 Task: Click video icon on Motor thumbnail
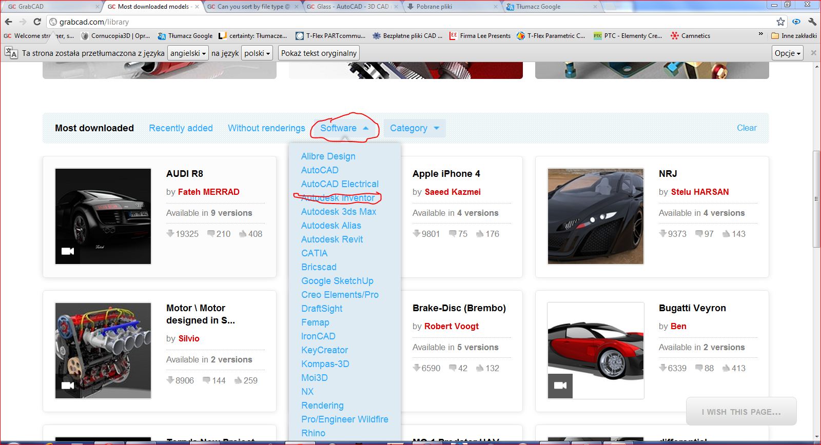pyautogui.click(x=68, y=386)
